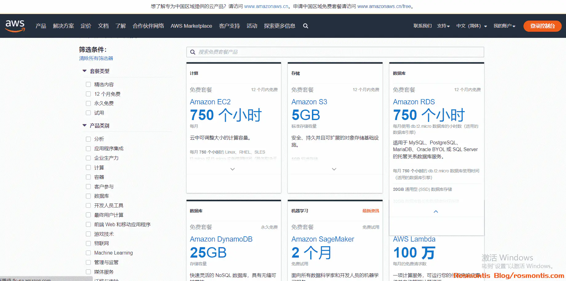Expand the Amazon S3 card details
Image resolution: width=566 pixels, height=281 pixels.
[334, 169]
